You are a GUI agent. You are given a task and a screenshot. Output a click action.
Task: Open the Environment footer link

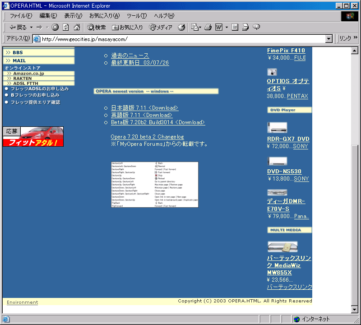click(x=22, y=302)
